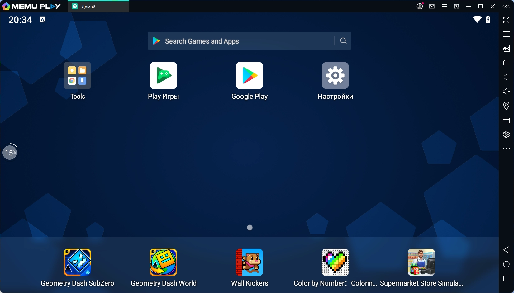Open the keyboard mapping tool
This screenshot has height=293, width=514.
pyautogui.click(x=507, y=34)
